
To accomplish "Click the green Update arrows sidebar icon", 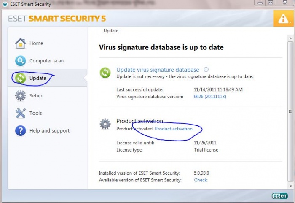I will pos(21,78).
